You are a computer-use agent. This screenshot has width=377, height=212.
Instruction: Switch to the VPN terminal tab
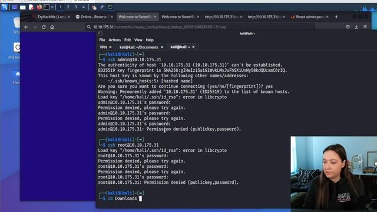click(104, 47)
